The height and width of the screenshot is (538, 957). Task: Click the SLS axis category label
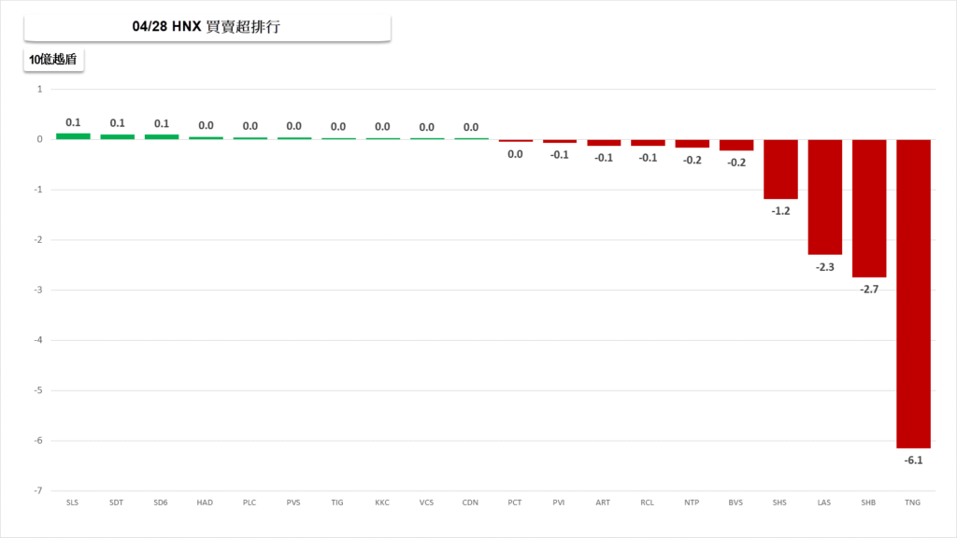click(73, 503)
